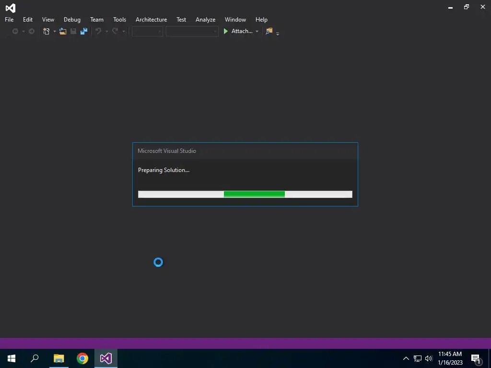Open the File menu

pyautogui.click(x=9, y=19)
